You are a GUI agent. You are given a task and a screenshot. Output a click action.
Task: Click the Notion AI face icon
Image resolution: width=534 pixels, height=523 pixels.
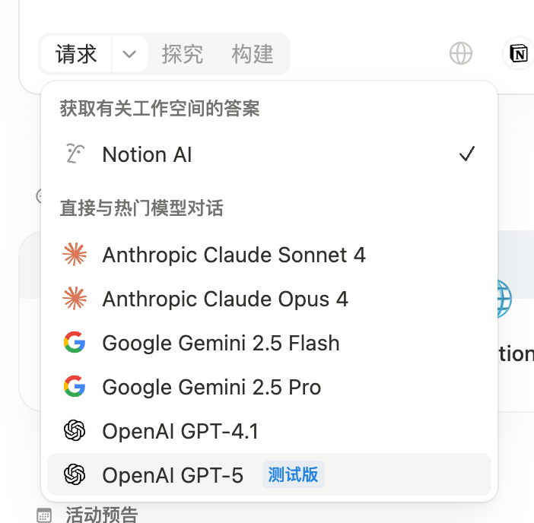point(75,154)
